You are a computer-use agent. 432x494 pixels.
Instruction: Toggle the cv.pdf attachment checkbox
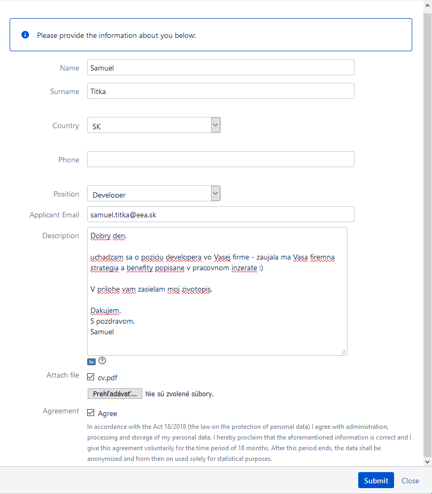pos(90,378)
